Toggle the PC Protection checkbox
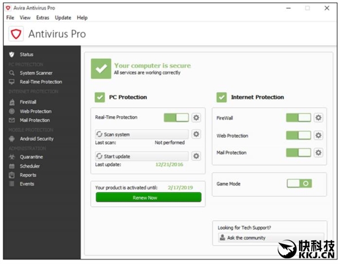This screenshot has height=264, width=340. (x=100, y=97)
